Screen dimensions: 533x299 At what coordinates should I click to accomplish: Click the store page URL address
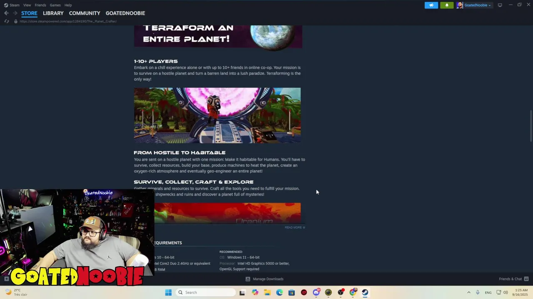(68, 21)
